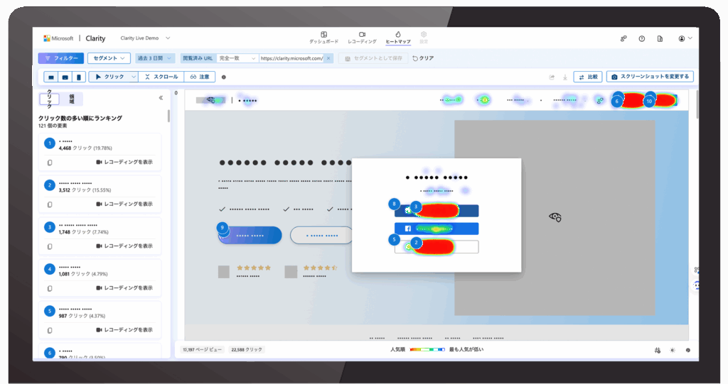The height and width of the screenshot is (384, 728).
Task: Open the フィルター panel
Action: [x=61, y=58]
